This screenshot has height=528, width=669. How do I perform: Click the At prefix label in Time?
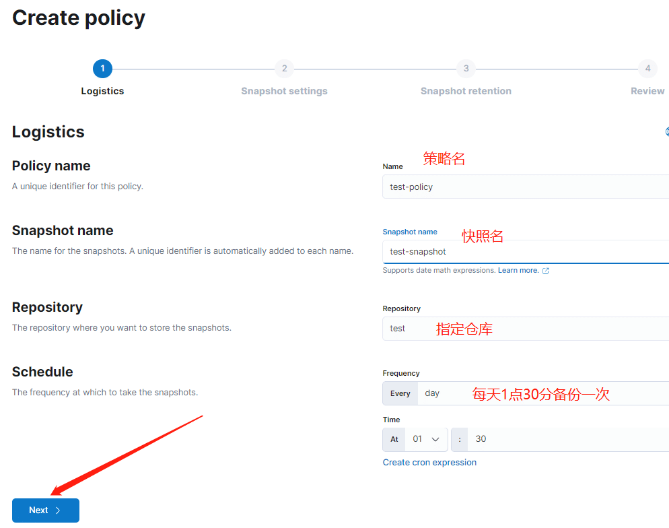[x=394, y=439]
